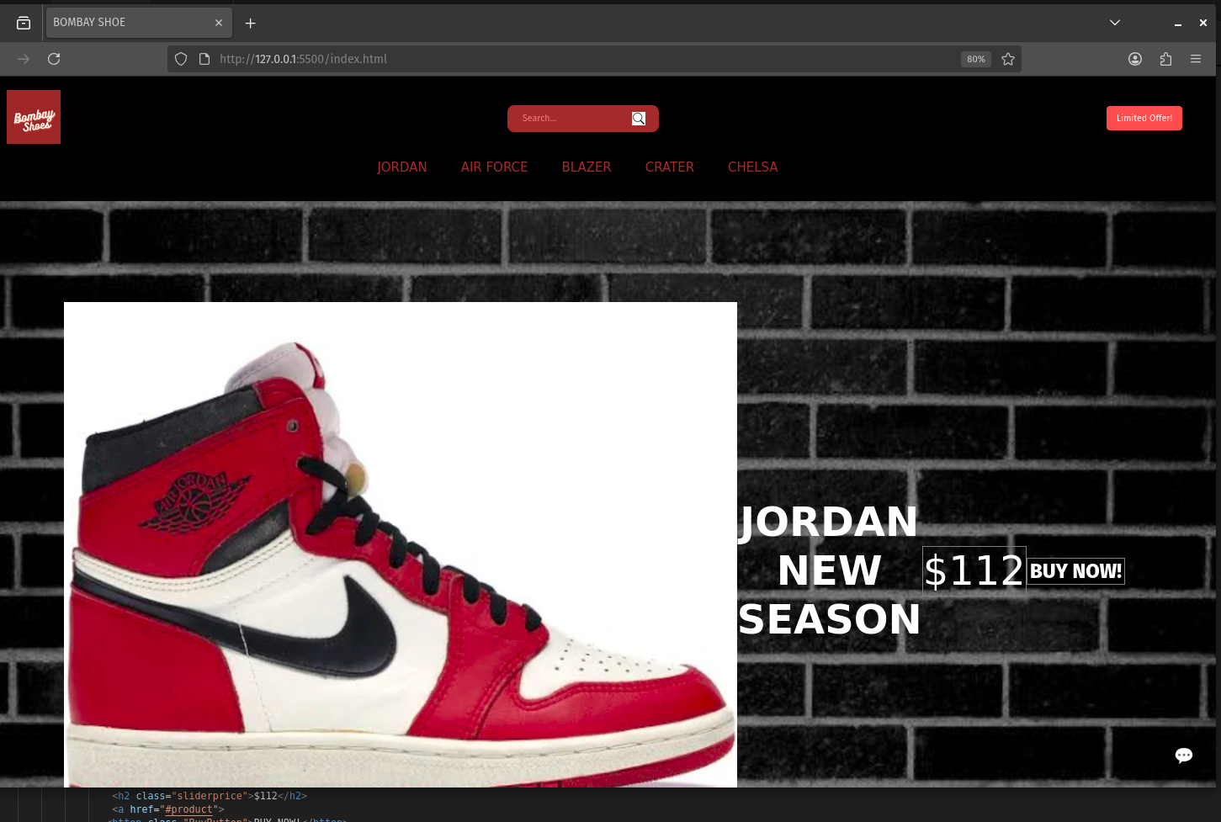Open the extensions puzzle icon
Image resolution: width=1221 pixels, height=822 pixels.
1165,59
